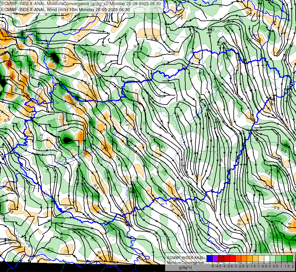The width and height of the screenshot is (296, 272).
Task: Click the -3.5 value on legend scale
Action: click(229, 266)
